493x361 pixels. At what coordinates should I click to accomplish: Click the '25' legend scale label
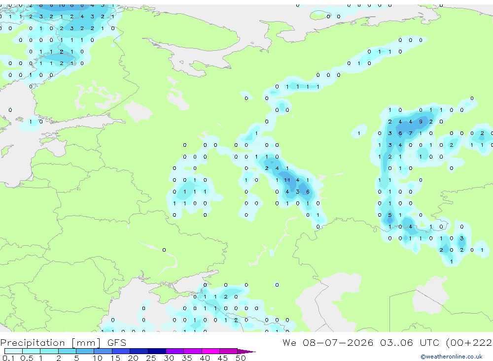coord(151,358)
